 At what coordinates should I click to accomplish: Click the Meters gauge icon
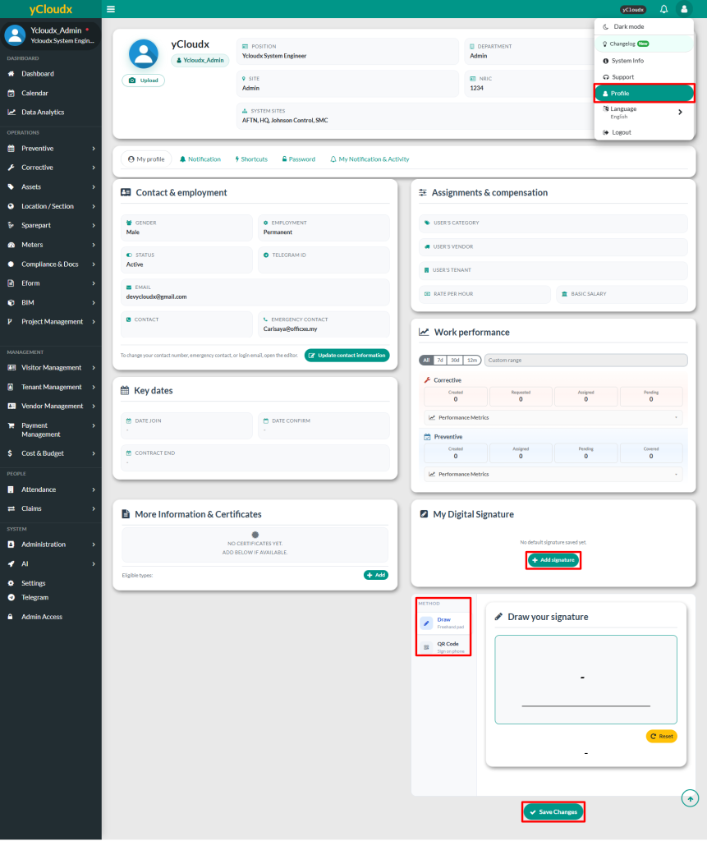[11, 245]
